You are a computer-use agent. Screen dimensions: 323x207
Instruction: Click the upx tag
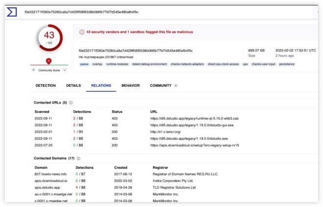point(245,64)
